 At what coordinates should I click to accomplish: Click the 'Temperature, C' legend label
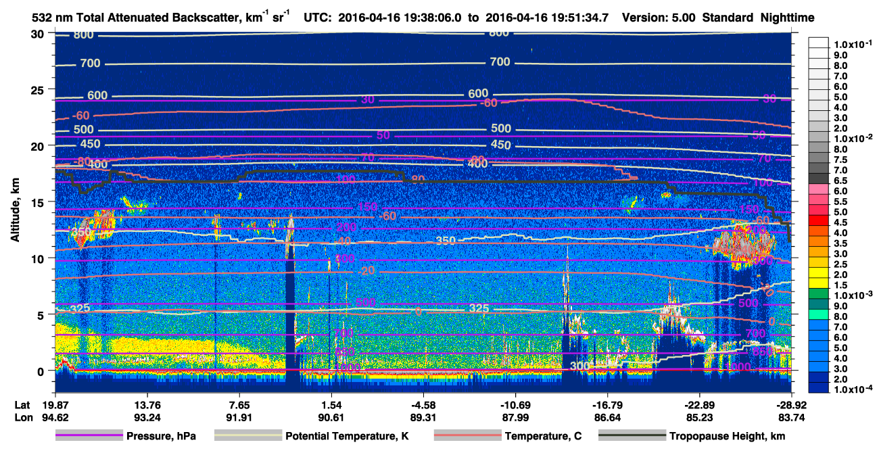(x=543, y=437)
